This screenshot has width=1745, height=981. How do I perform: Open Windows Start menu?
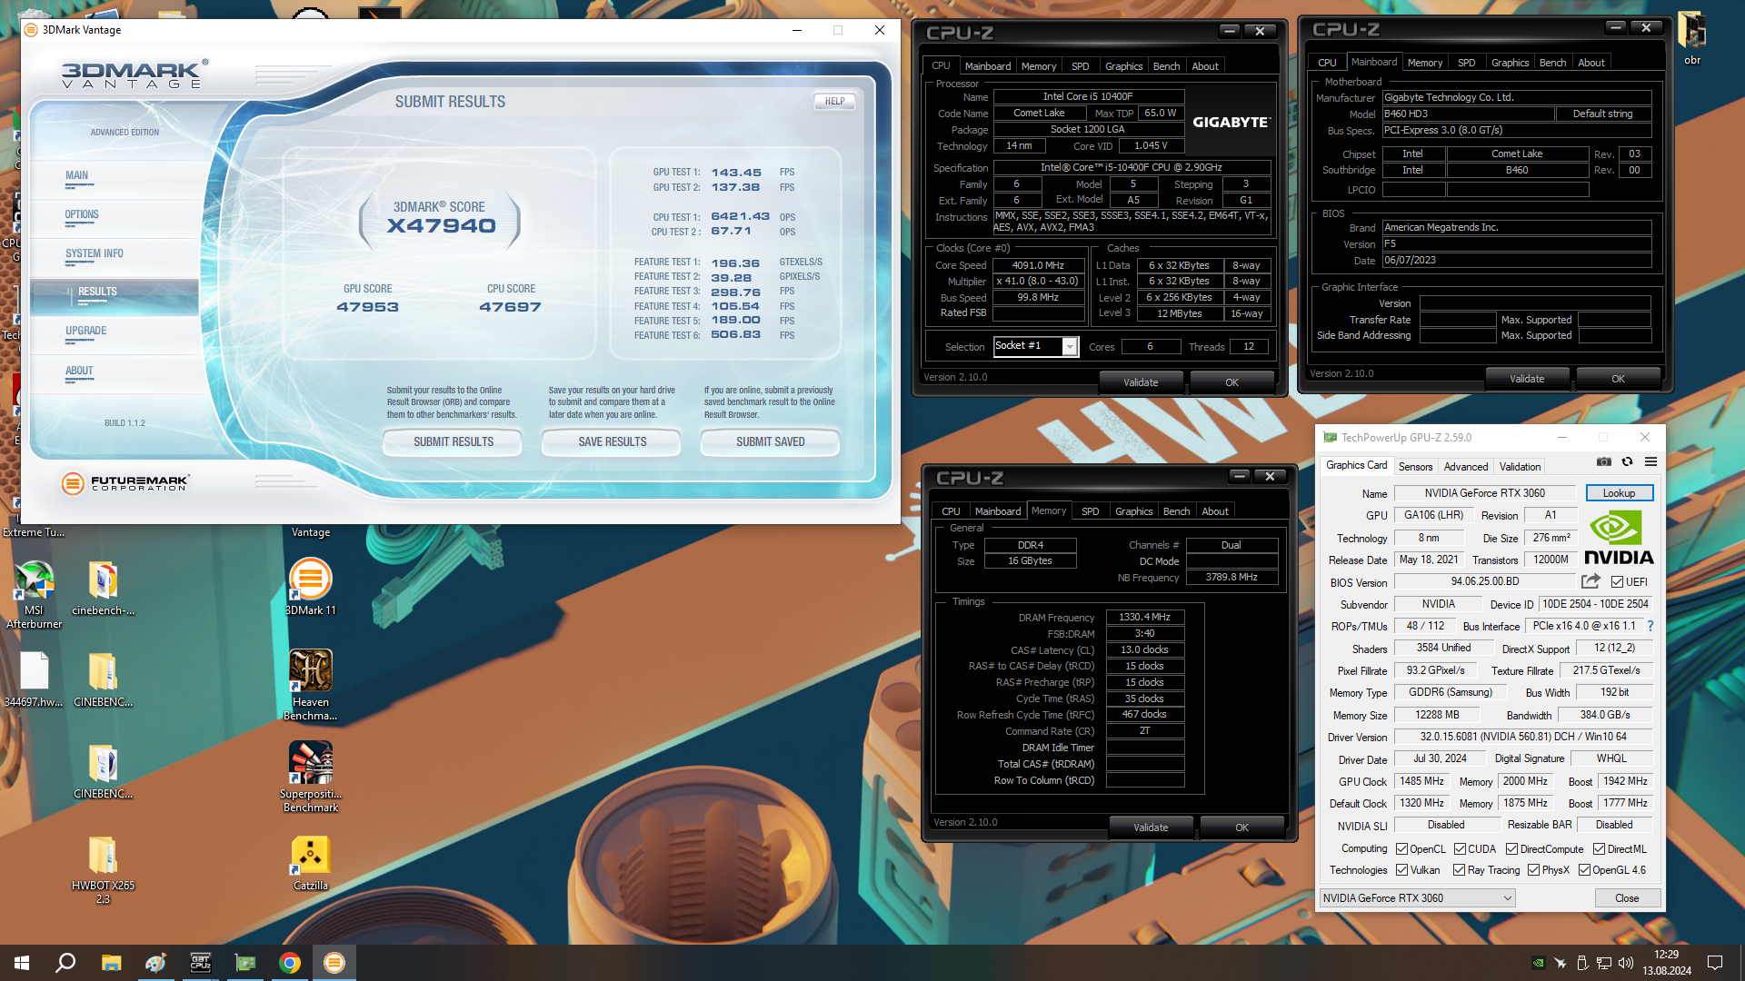[22, 963]
